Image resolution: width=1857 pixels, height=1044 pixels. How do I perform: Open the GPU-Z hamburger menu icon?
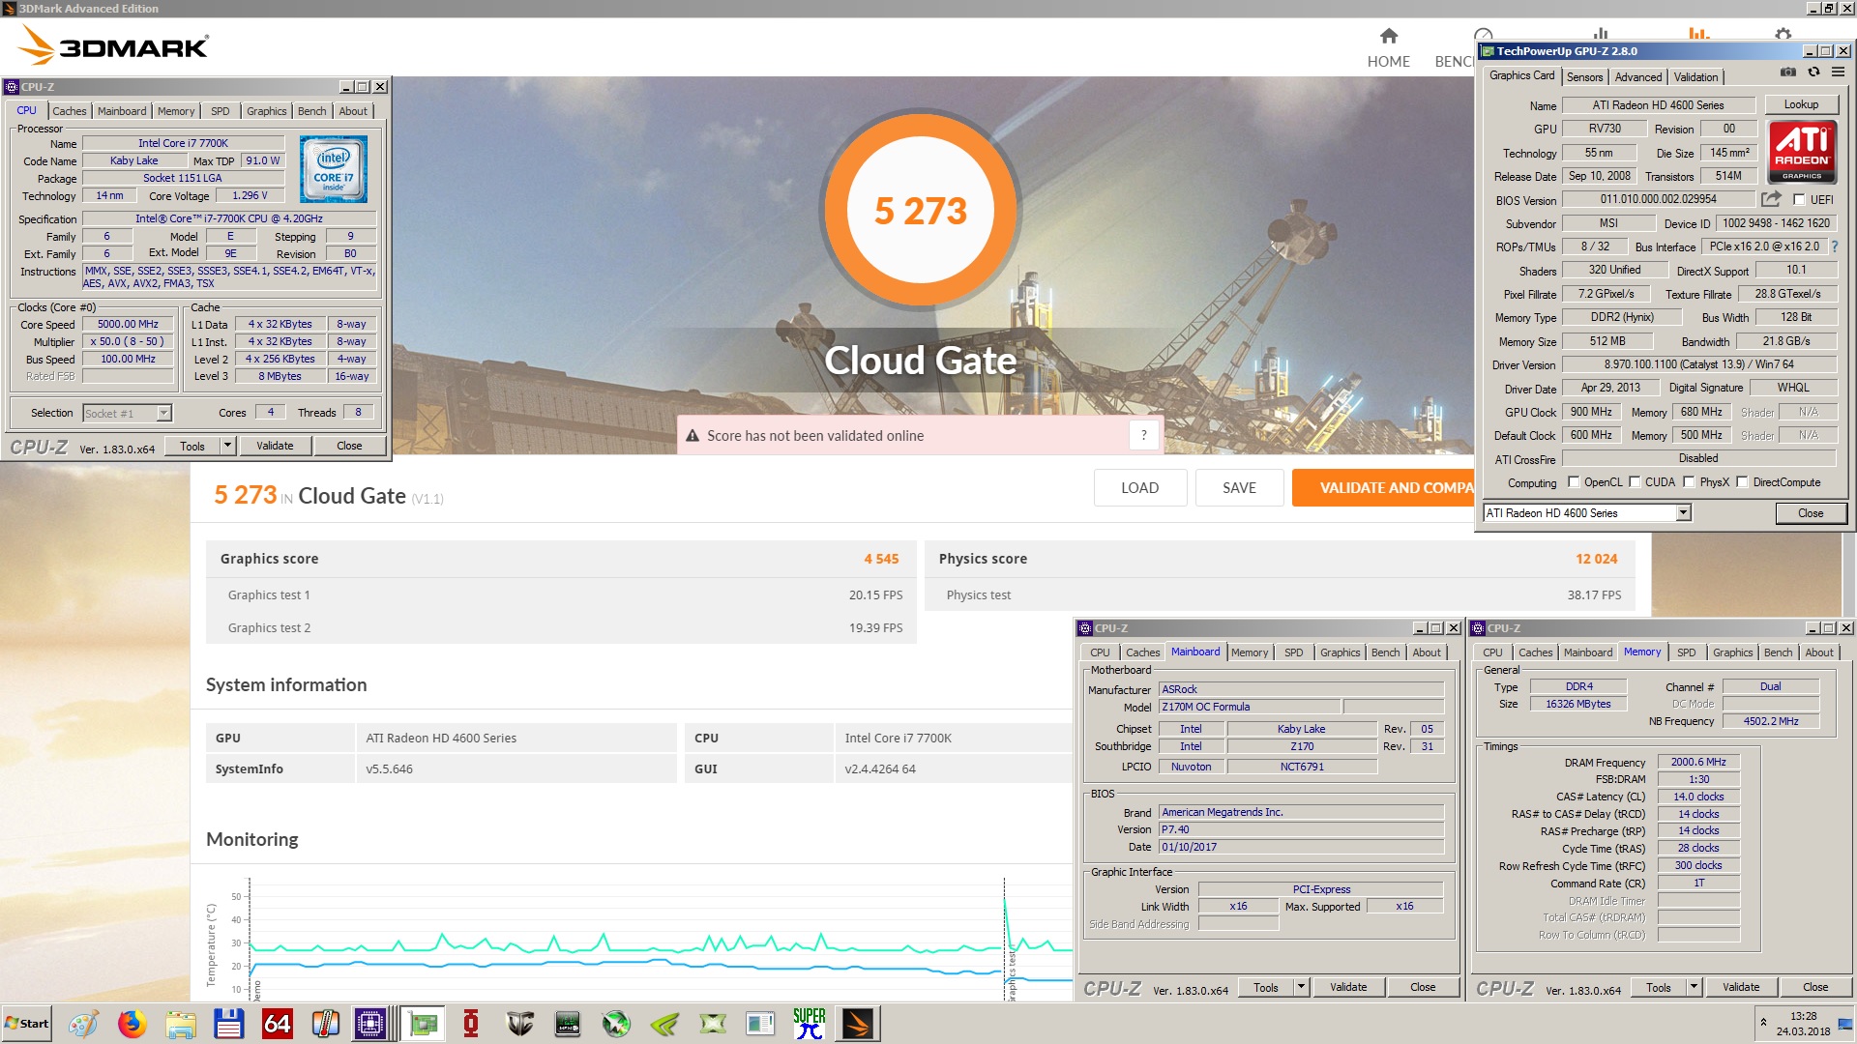click(x=1838, y=72)
